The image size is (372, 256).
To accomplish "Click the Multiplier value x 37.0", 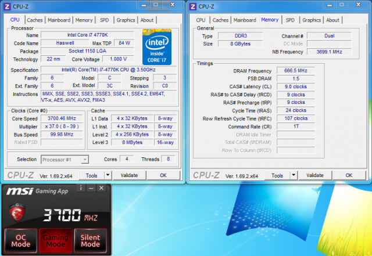I will [62, 127].
